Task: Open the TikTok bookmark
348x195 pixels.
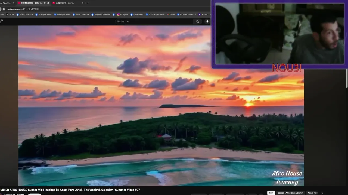Action: (10, 14)
